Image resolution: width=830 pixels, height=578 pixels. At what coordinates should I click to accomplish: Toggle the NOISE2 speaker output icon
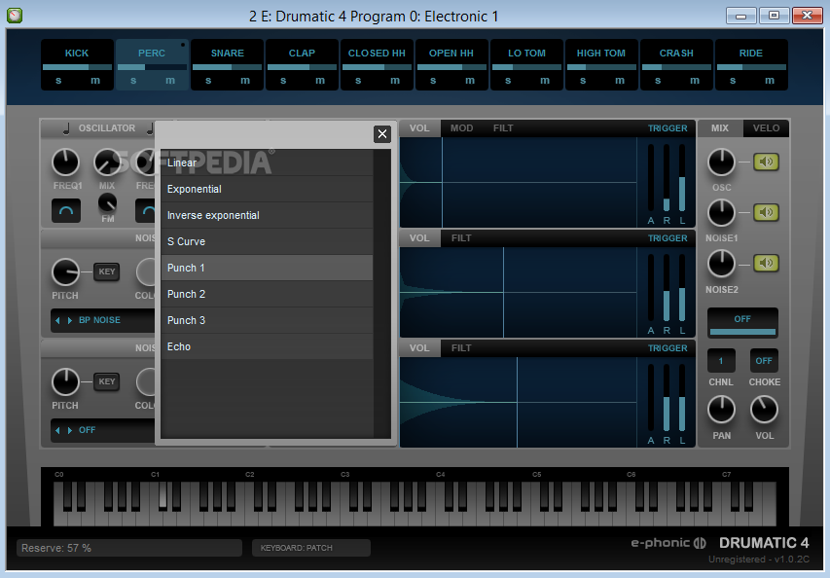tap(766, 263)
